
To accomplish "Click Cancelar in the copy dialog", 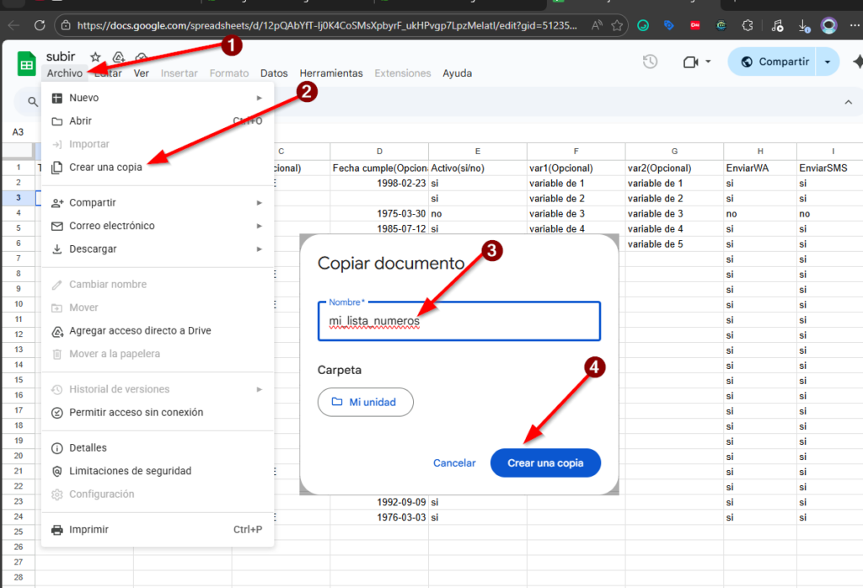I will [x=454, y=463].
